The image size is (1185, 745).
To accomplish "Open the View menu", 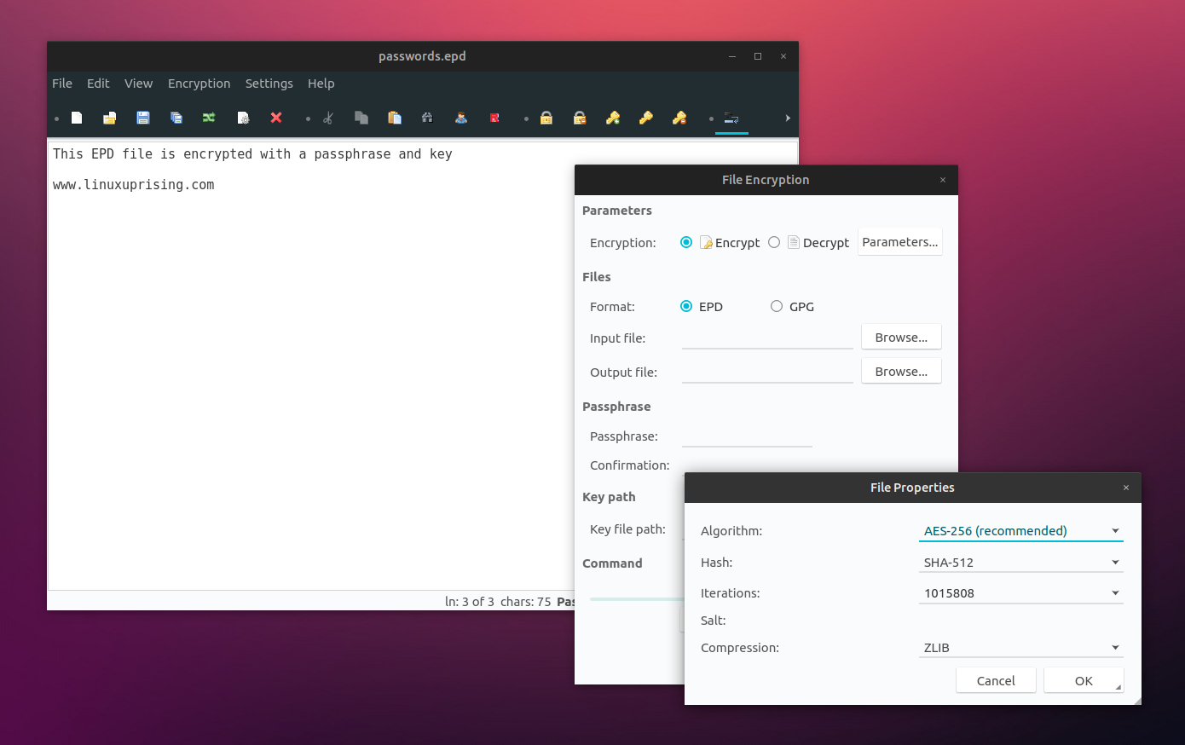I will click(138, 84).
